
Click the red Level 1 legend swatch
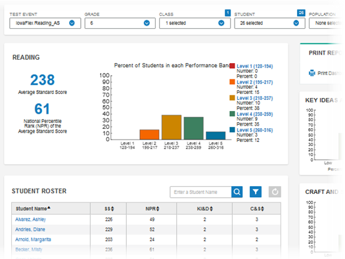tap(232, 66)
